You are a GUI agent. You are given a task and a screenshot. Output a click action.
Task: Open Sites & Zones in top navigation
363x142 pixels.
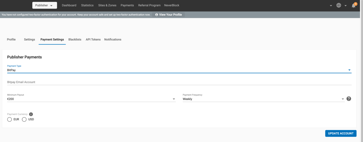point(107,5)
